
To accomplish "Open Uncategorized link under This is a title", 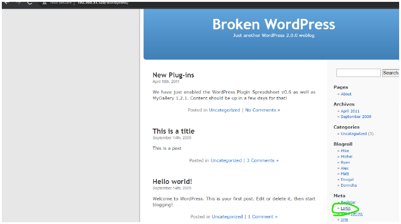I will [x=226, y=160].
